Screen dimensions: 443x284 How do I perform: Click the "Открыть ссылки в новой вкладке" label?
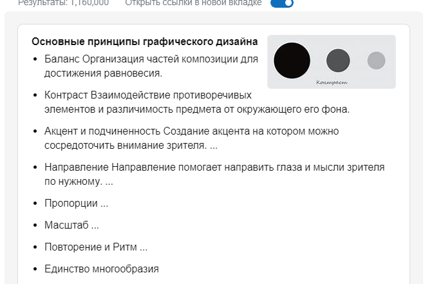[193, 3]
